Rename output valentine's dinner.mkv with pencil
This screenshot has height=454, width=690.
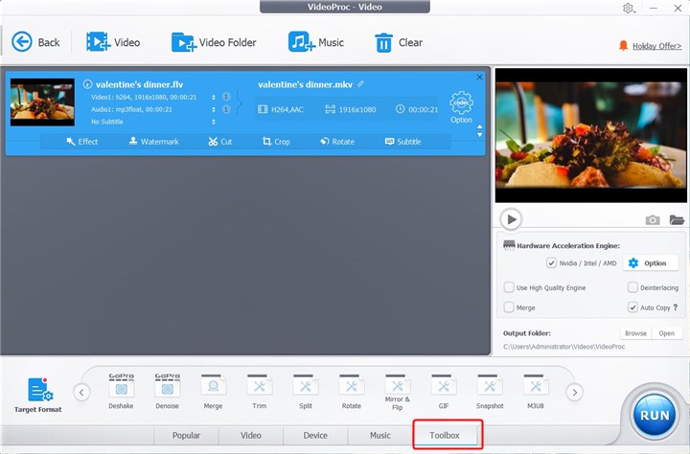point(360,84)
